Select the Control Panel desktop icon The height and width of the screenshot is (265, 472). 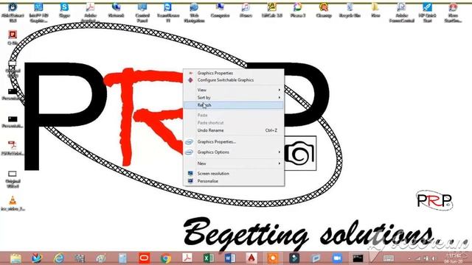tap(142, 13)
